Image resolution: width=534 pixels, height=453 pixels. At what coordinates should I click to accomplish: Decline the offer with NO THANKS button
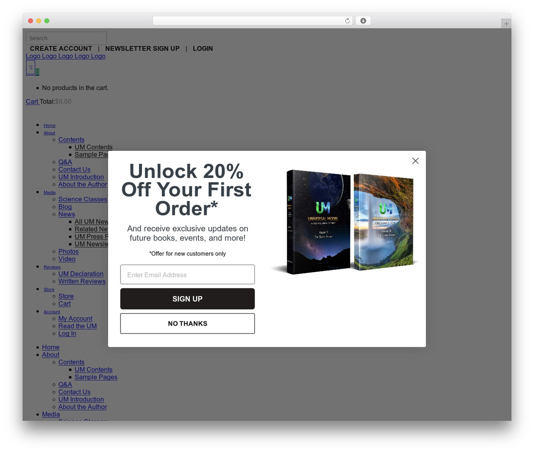pos(187,323)
